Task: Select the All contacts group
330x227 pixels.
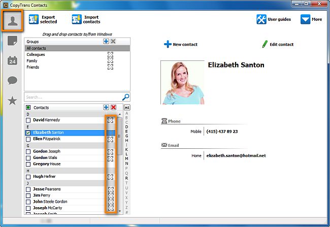Action: point(77,48)
